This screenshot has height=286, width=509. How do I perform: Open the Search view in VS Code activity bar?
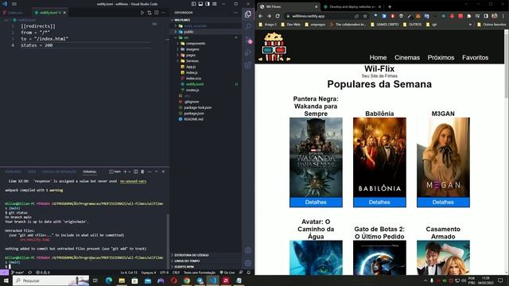(248, 27)
